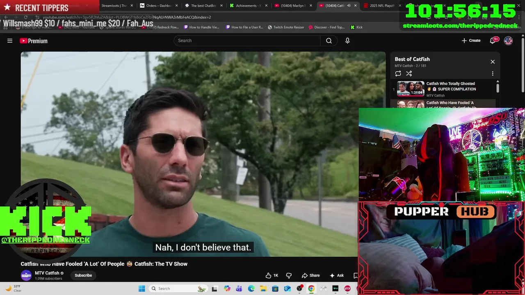Click the search magnifier button
Viewport: 525px width, 295px height.
coord(329,41)
